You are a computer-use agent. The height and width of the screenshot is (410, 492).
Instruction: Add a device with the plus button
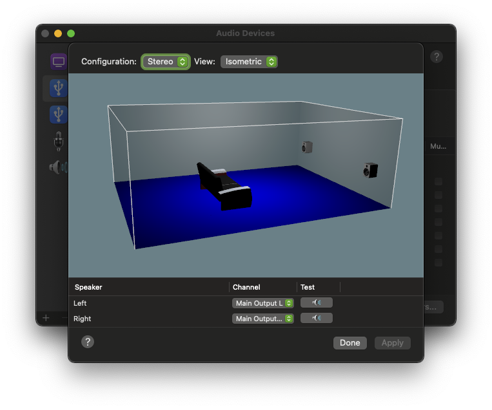pyautogui.click(x=46, y=317)
